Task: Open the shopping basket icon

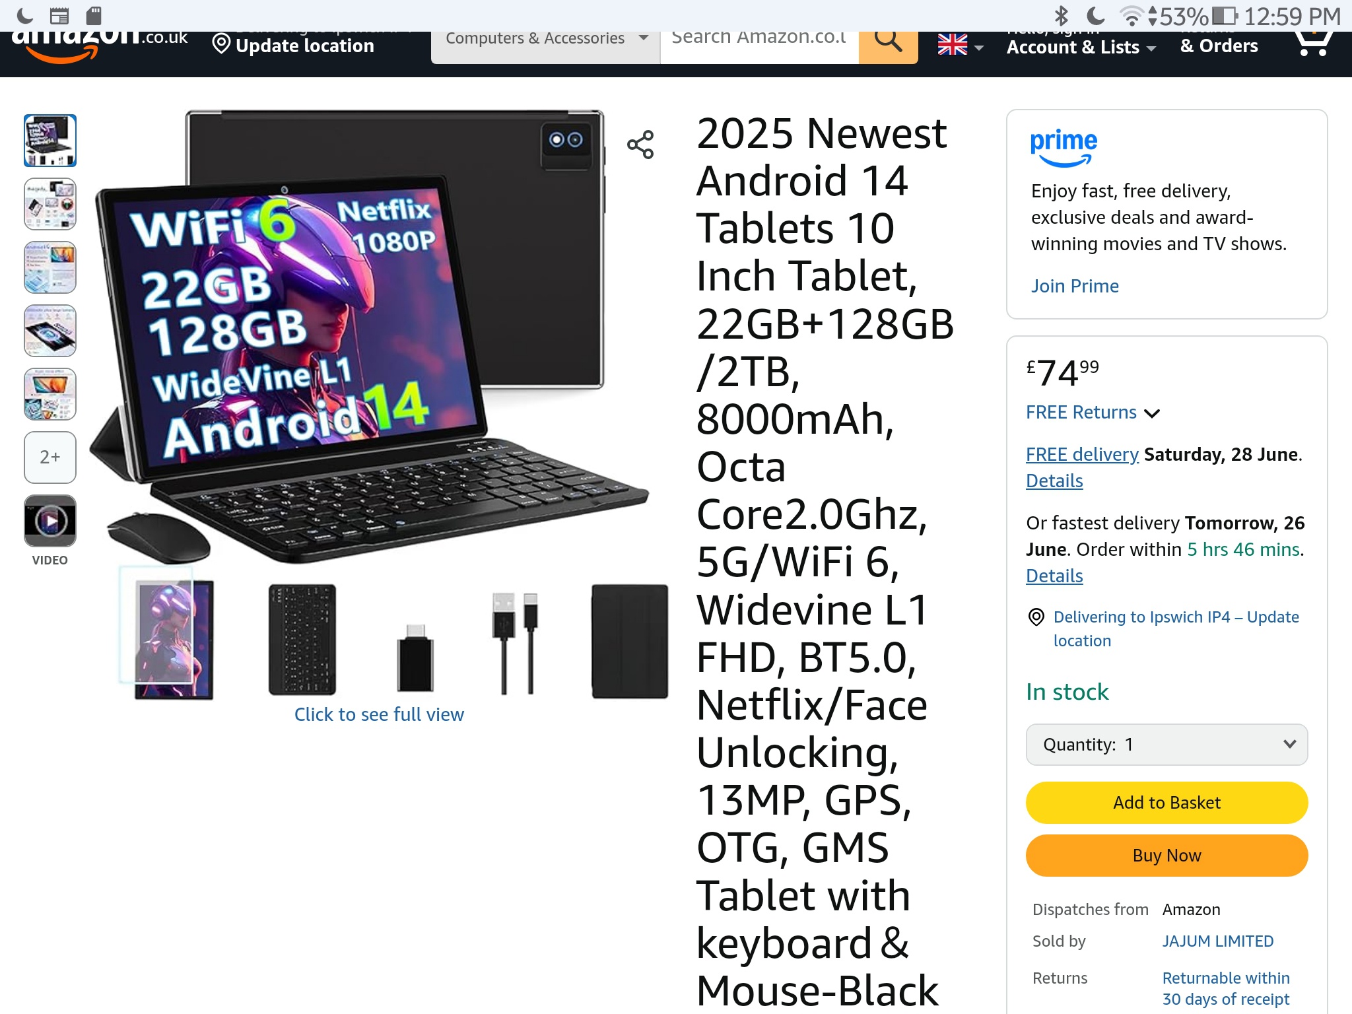Action: click(x=1312, y=44)
